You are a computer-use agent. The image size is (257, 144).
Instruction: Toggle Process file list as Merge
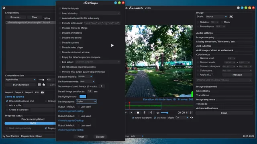tap(60, 28)
